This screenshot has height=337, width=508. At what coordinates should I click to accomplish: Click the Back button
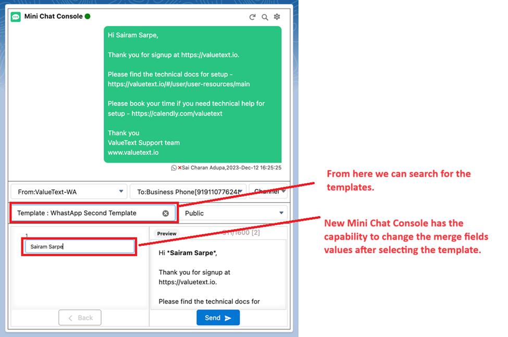[80, 318]
